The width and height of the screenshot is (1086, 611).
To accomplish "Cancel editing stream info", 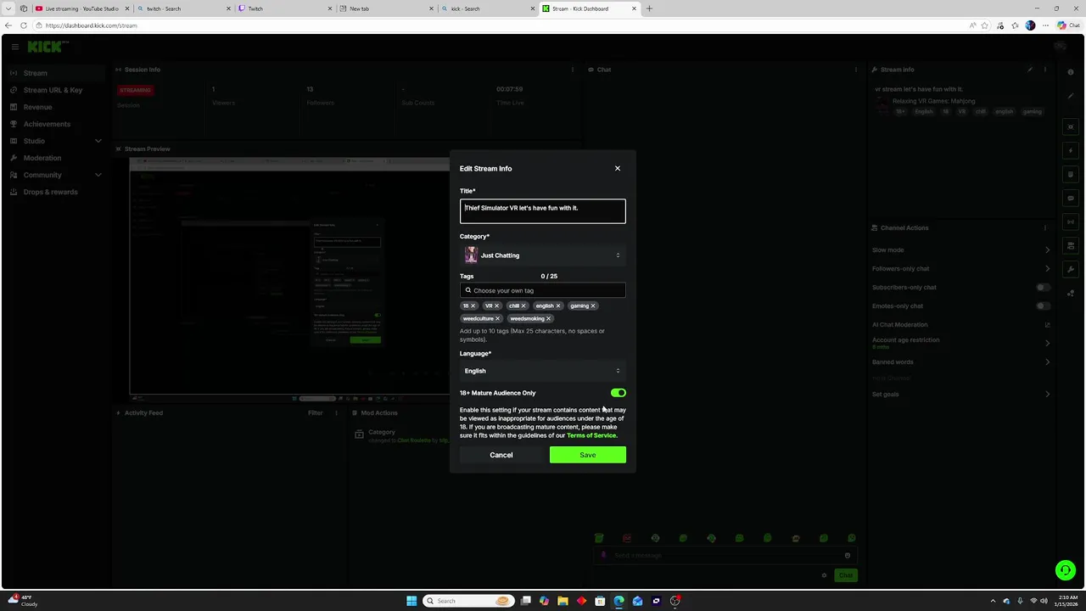I will coord(501,455).
